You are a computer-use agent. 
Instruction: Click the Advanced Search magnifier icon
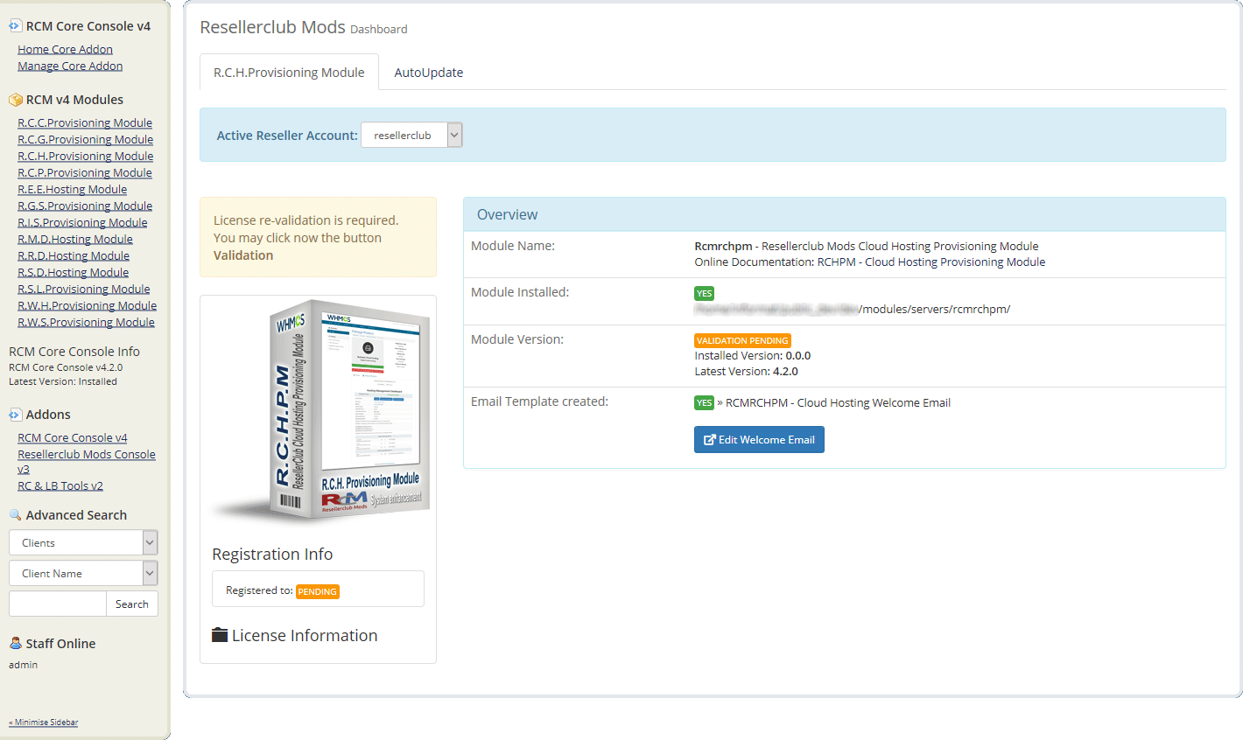point(15,515)
